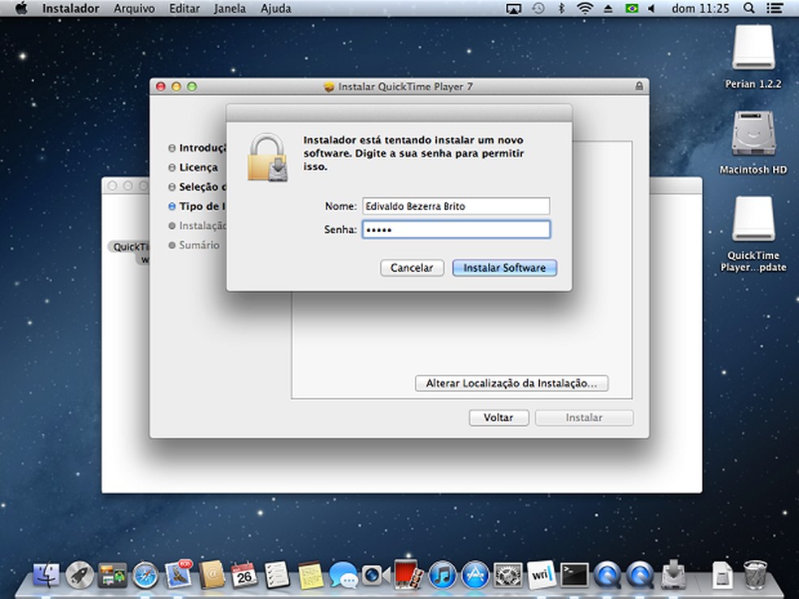Image resolution: width=799 pixels, height=599 pixels.
Task: Open the Instalador menu
Action: (x=71, y=8)
